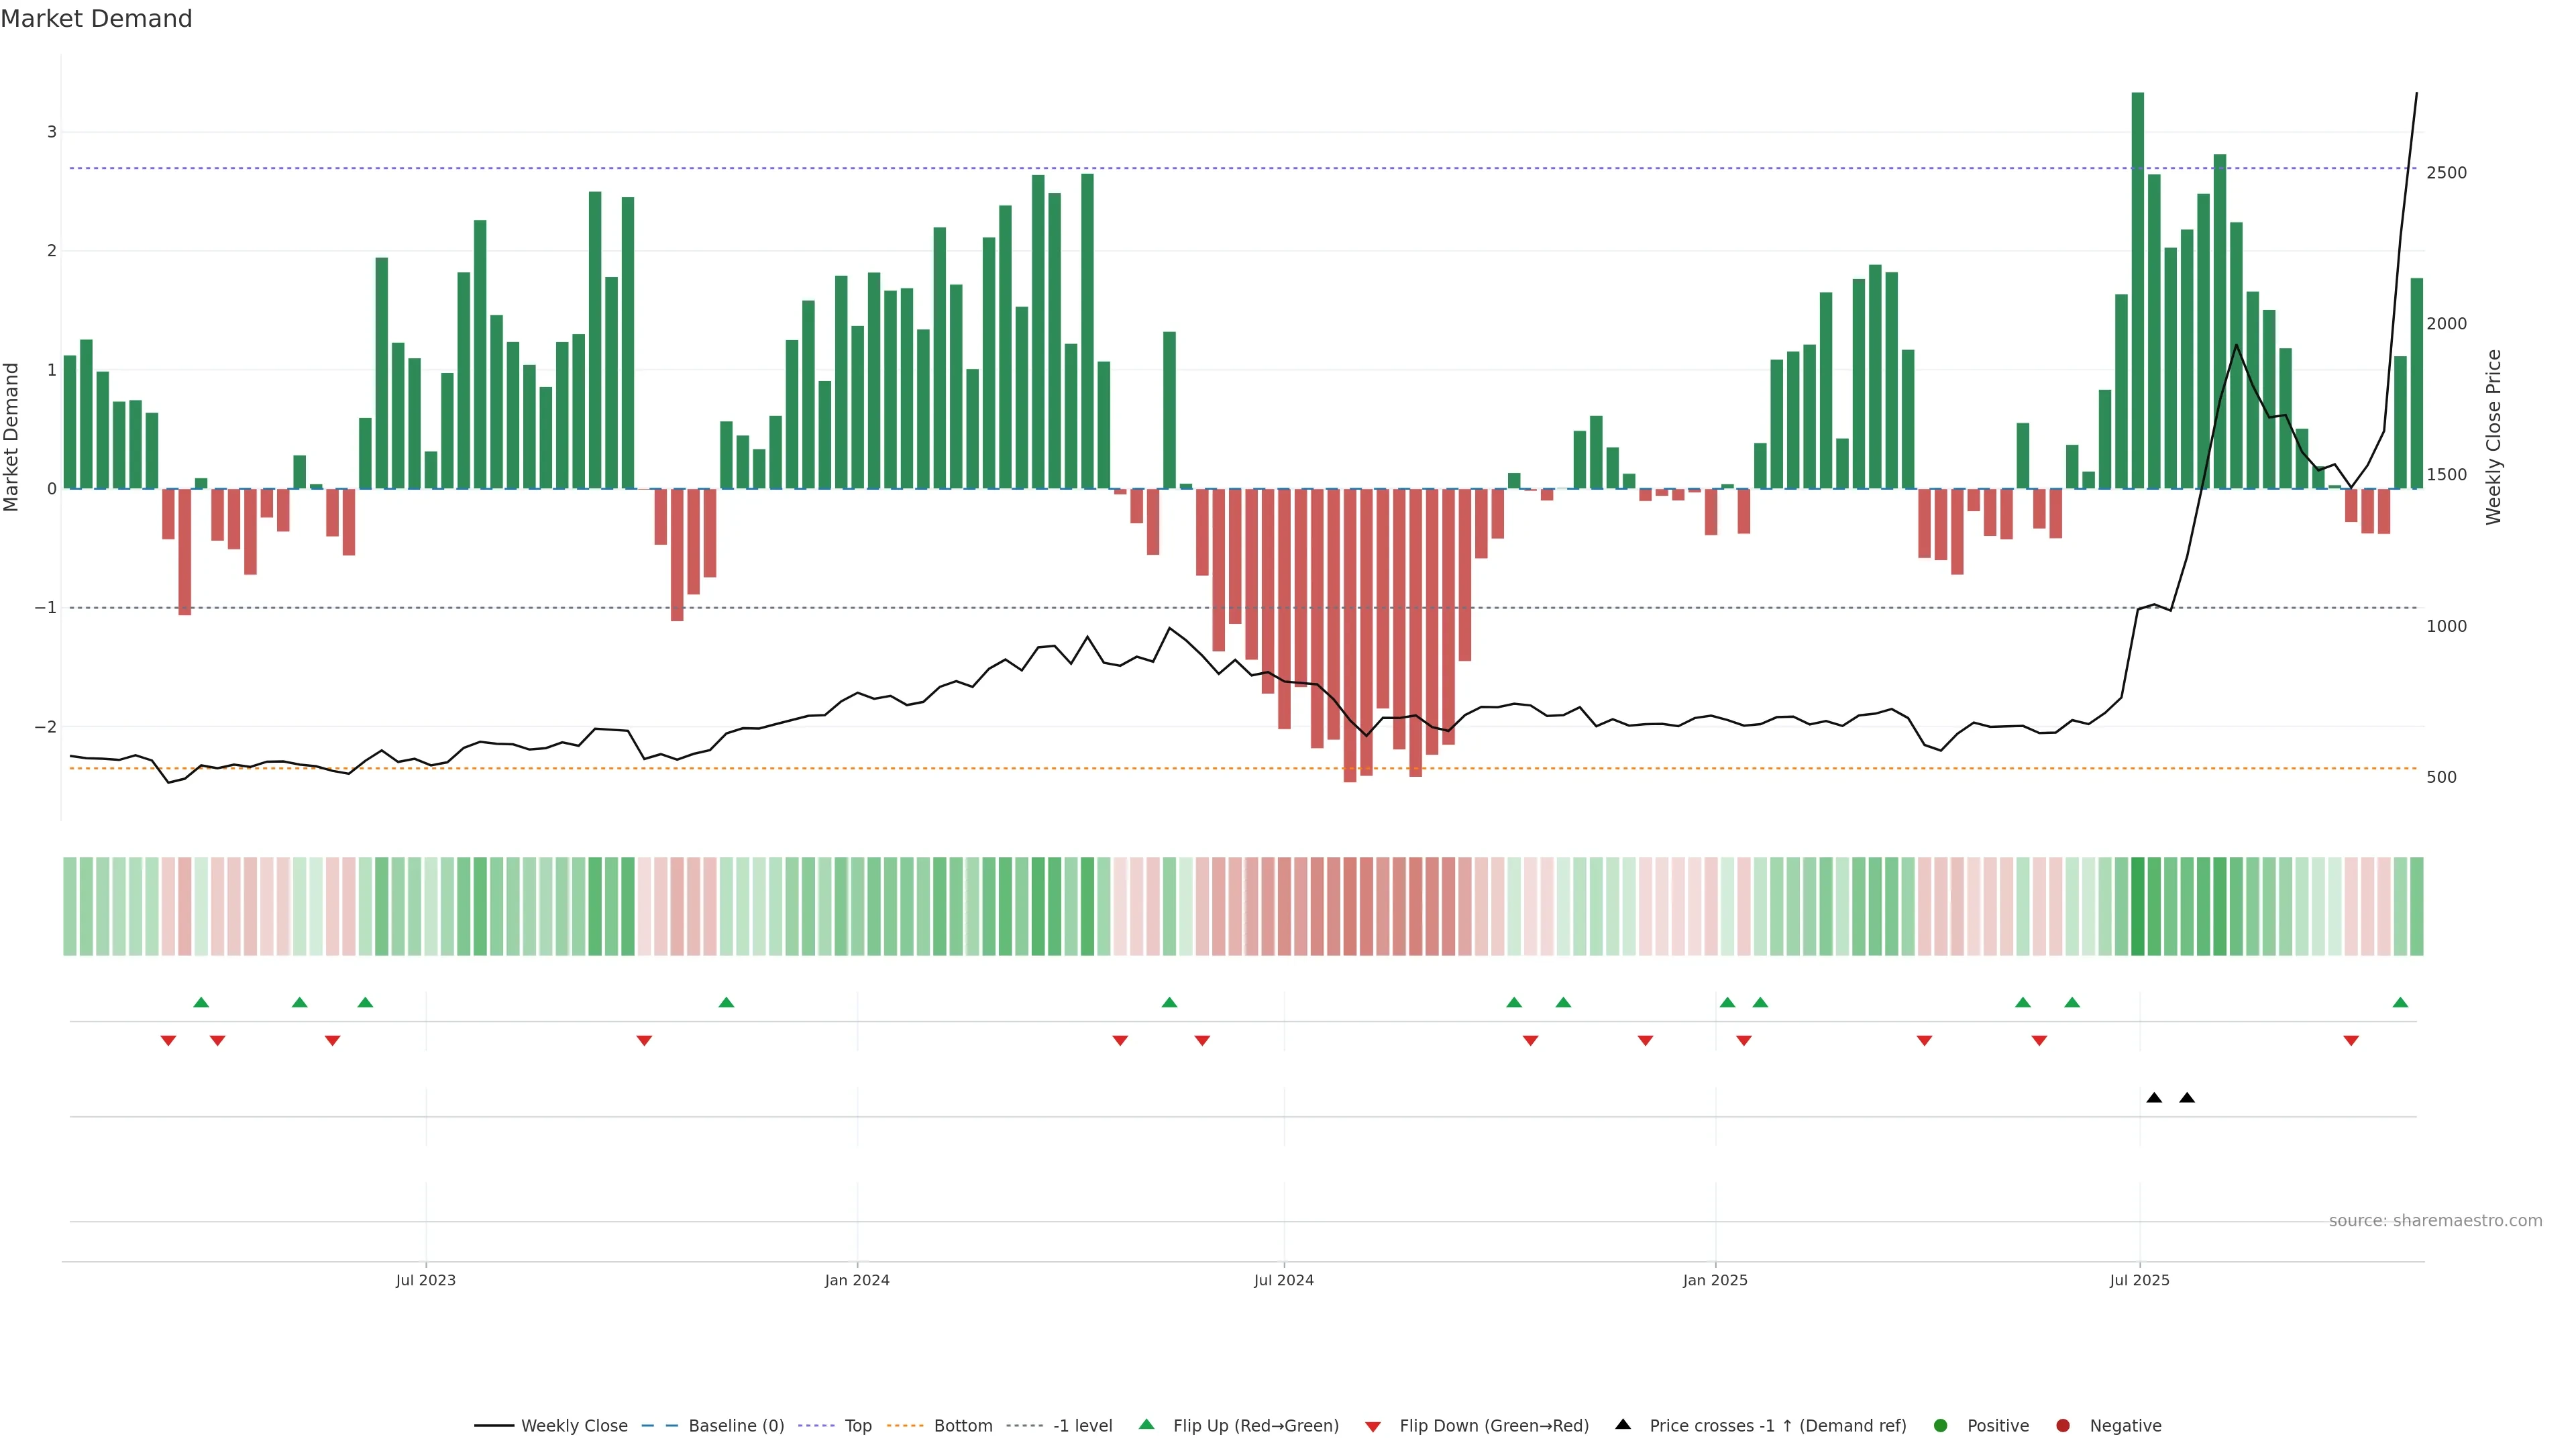The width and height of the screenshot is (2576, 1449).
Task: Click the darkest green heatmap strip cell
Action: [2138, 906]
